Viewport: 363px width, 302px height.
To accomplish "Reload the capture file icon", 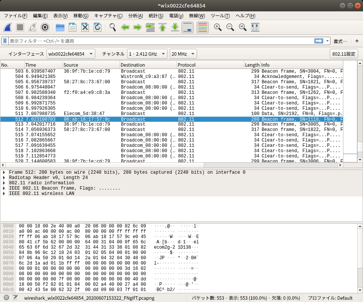I will coord(98,27).
